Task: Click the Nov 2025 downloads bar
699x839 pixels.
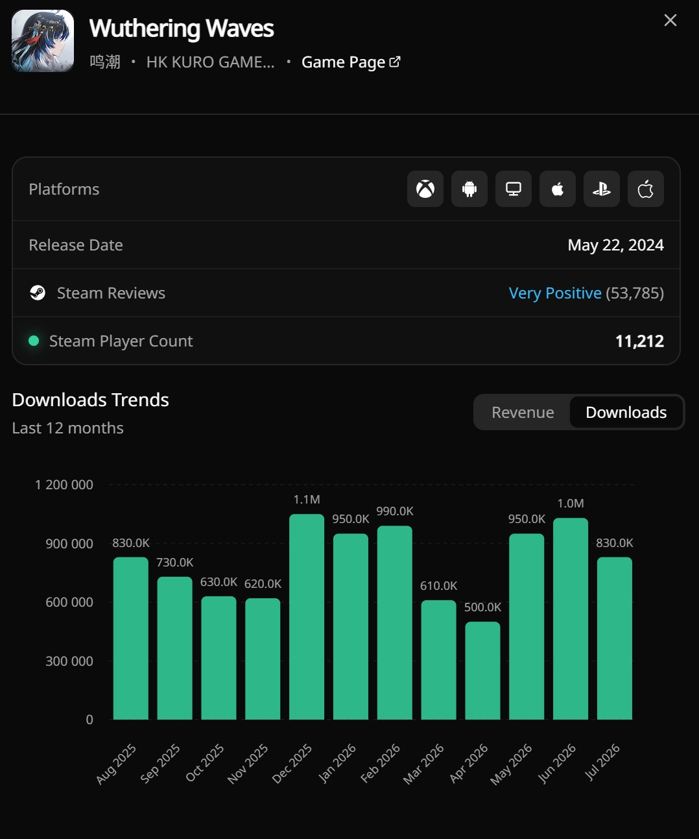Action: click(x=263, y=659)
